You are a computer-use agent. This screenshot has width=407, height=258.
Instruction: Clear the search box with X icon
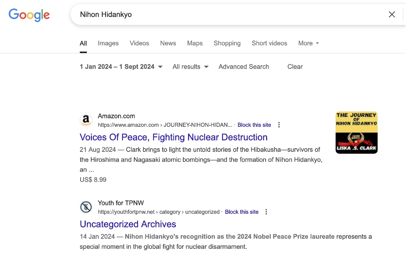tap(392, 14)
